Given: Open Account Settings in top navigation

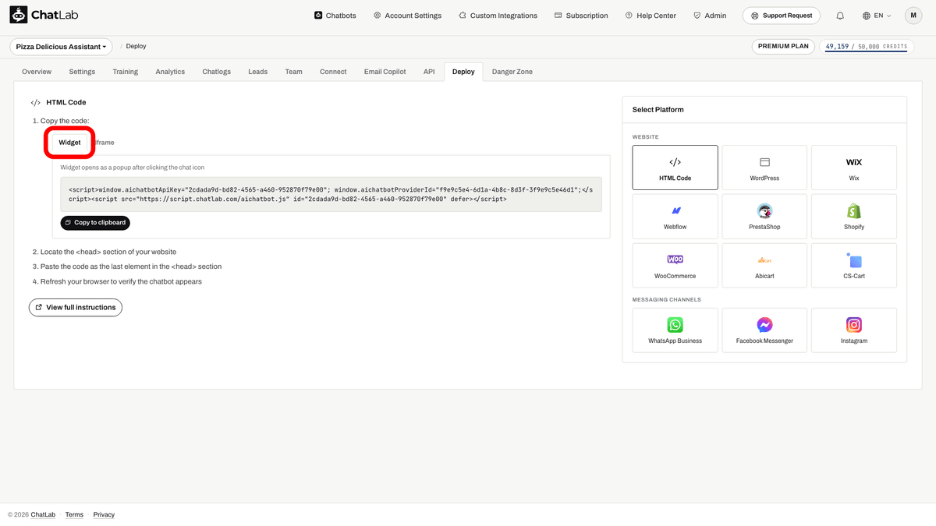Looking at the screenshot, I should pos(407,16).
